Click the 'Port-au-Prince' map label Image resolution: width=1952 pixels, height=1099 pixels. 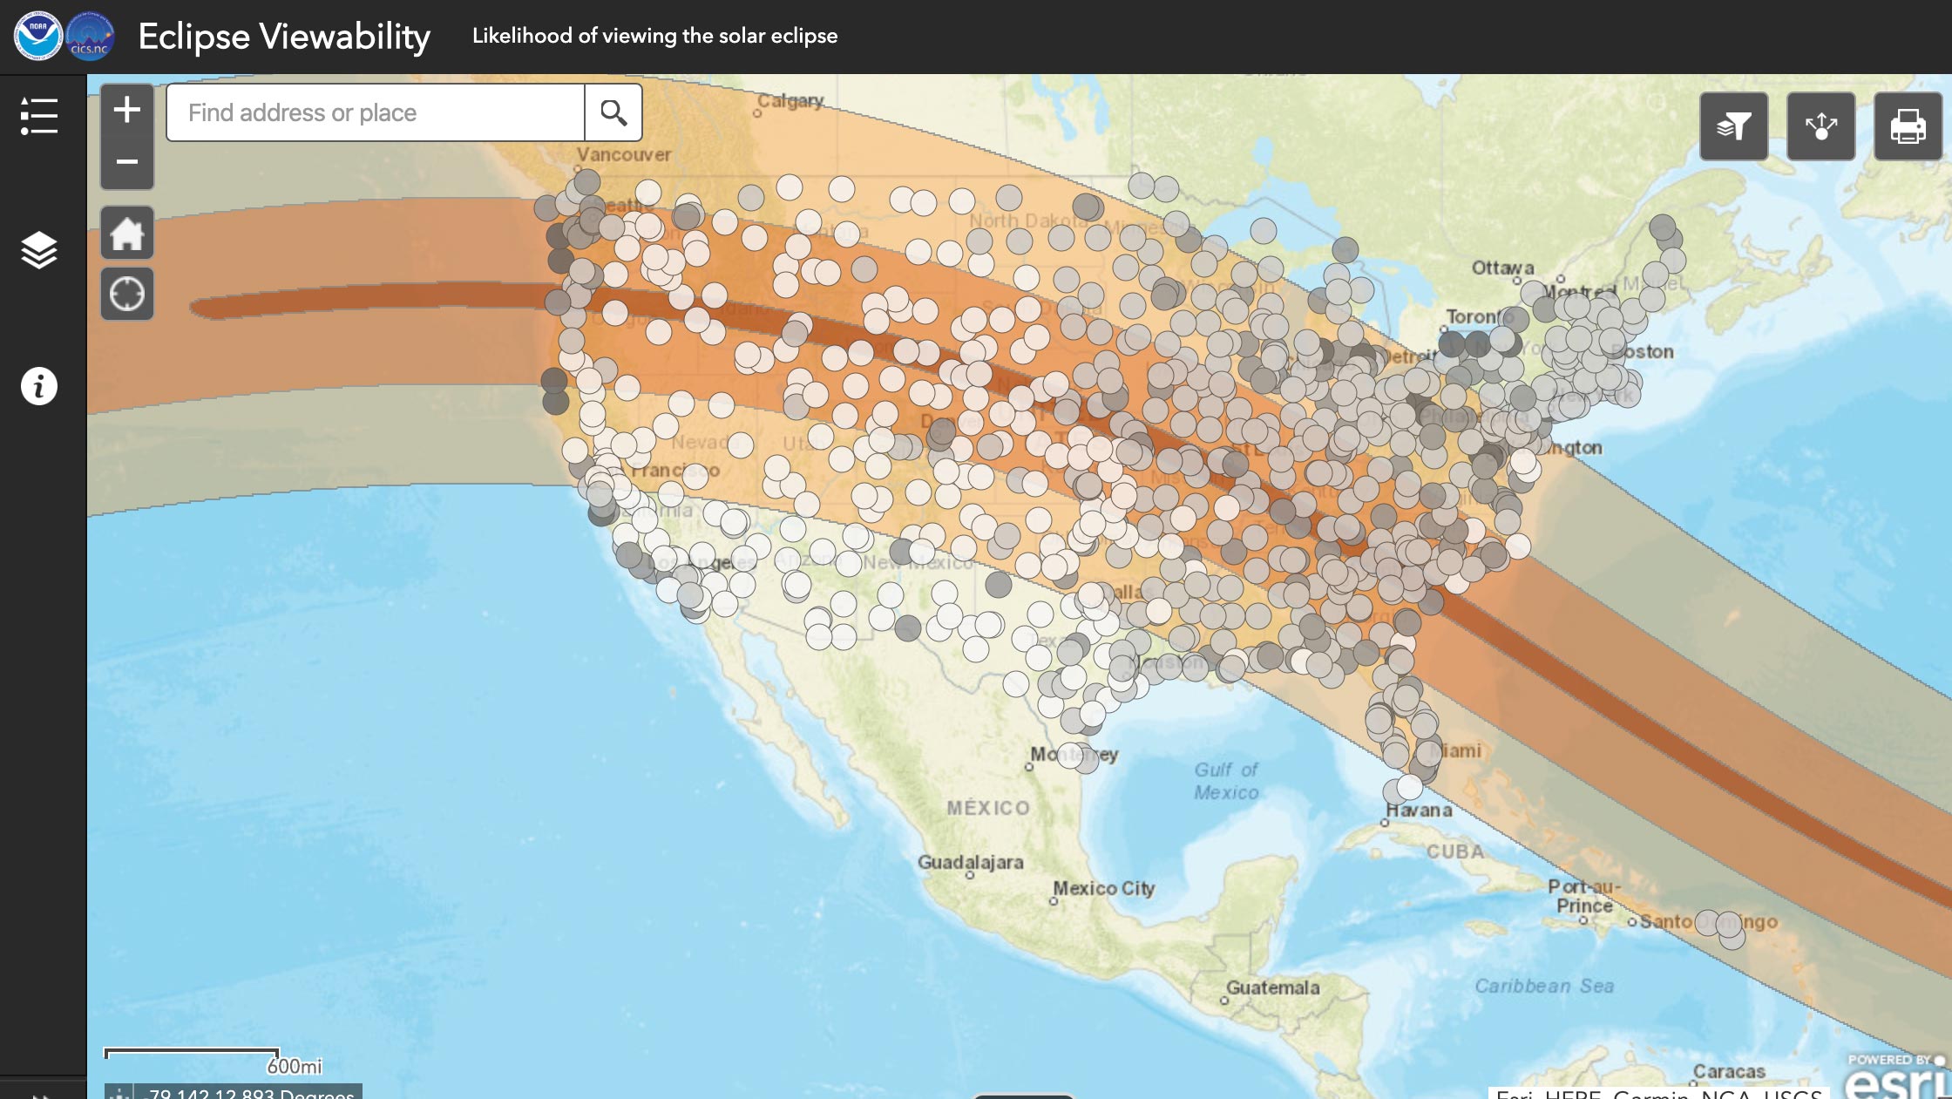(x=1584, y=896)
